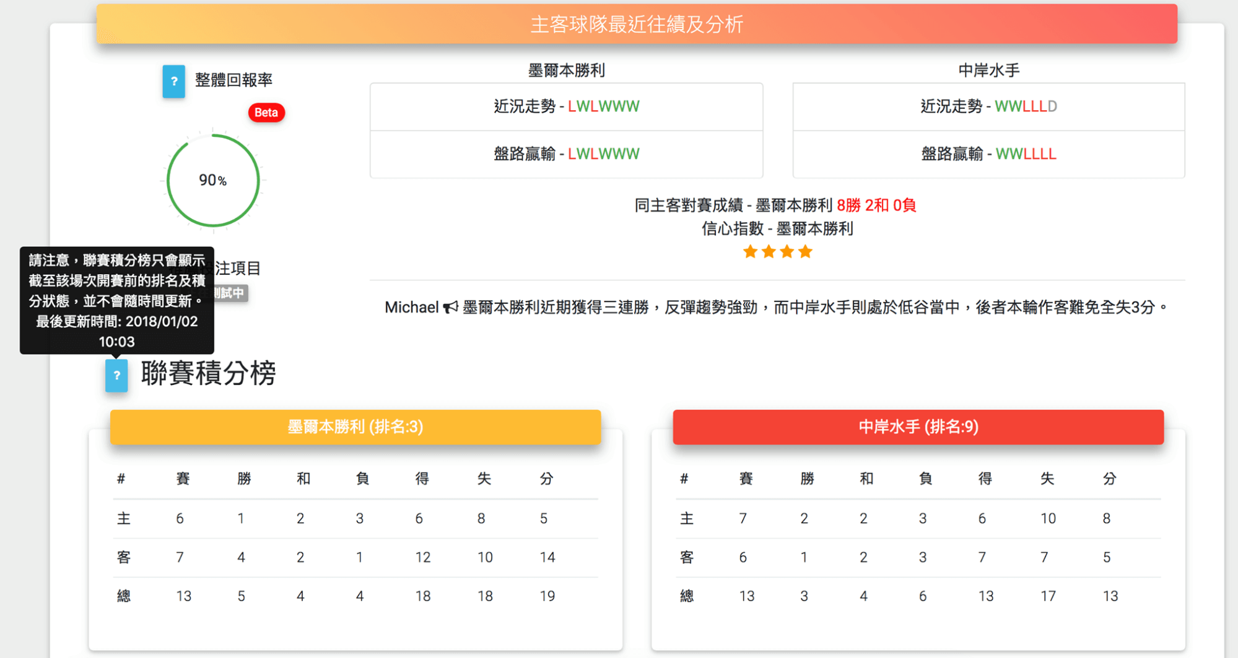Click 墨爾本勝利 away points value 14
This screenshot has height=658, width=1238.
547,558
